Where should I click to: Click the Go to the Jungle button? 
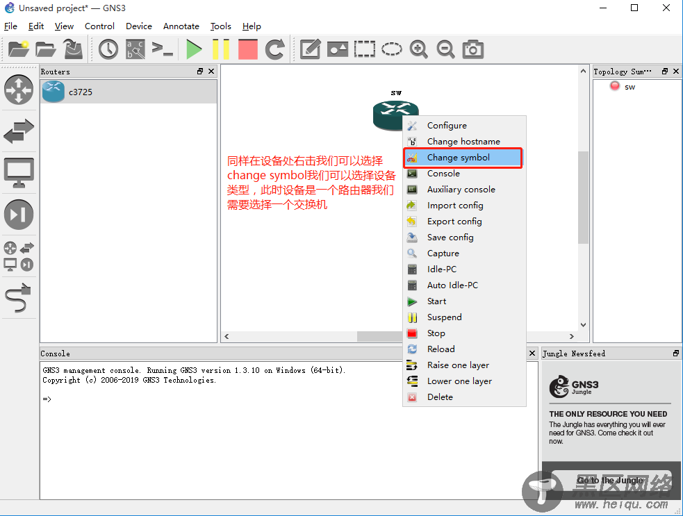pyautogui.click(x=610, y=481)
